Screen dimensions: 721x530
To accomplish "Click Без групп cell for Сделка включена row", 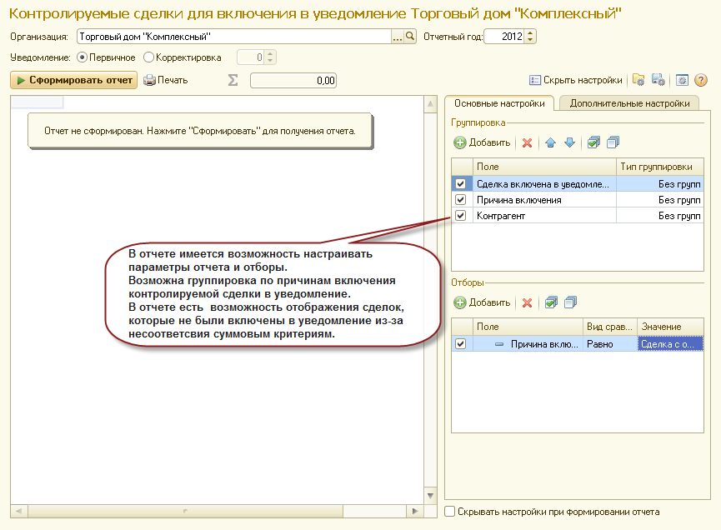I will coord(659,184).
